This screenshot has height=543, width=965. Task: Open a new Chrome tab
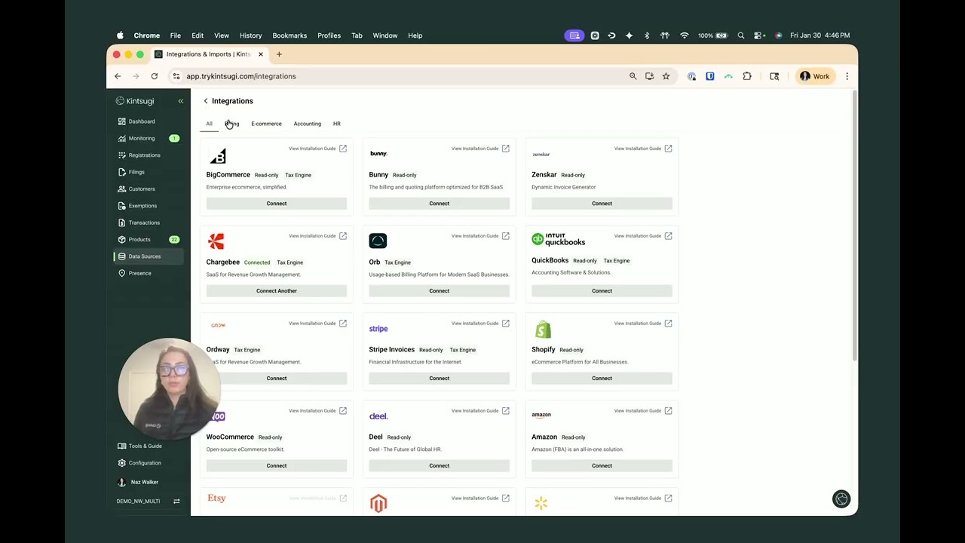click(x=279, y=54)
